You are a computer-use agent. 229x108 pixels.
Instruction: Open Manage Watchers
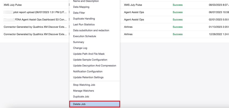click(x=84, y=91)
